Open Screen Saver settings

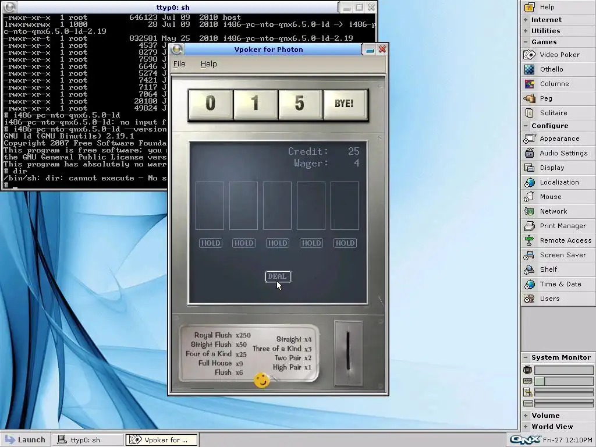pyautogui.click(x=558, y=255)
